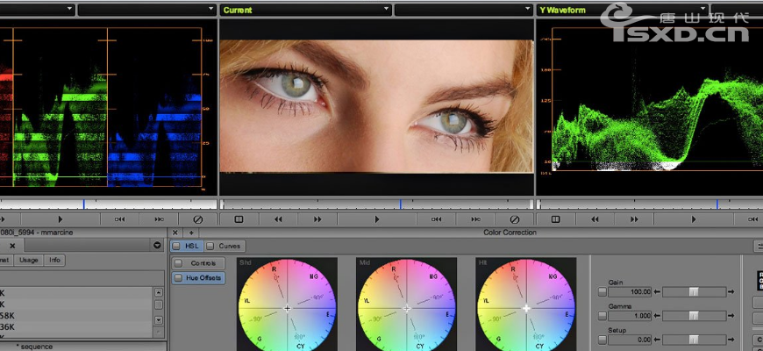The width and height of the screenshot is (763, 351).
Task: Toggle dual split under Current monitor
Action: pyautogui.click(x=239, y=219)
